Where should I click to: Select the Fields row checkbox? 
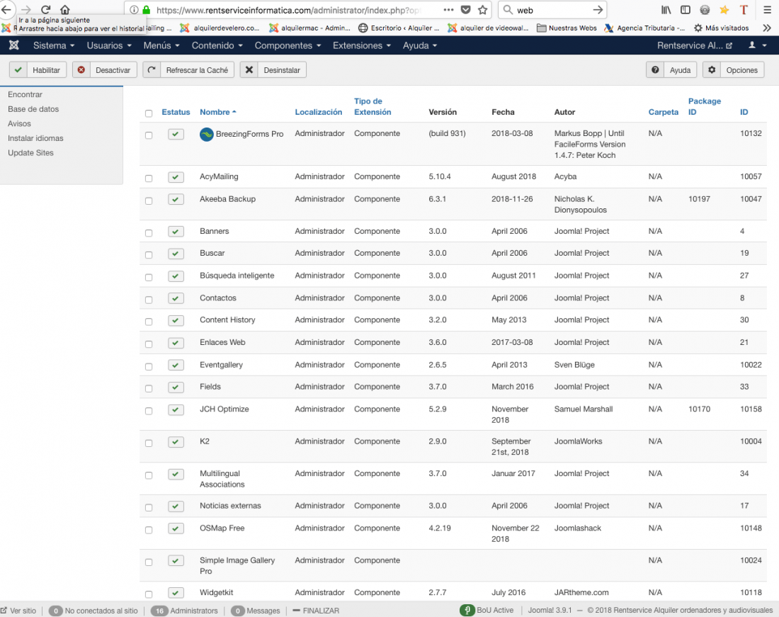(149, 388)
